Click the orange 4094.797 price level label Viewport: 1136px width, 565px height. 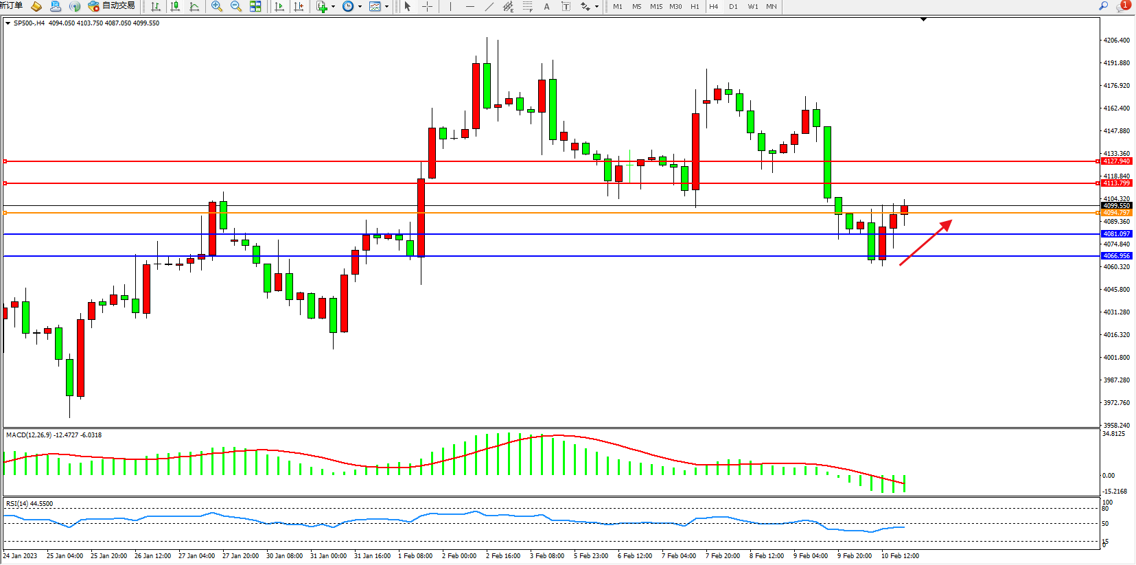pyautogui.click(x=1116, y=213)
